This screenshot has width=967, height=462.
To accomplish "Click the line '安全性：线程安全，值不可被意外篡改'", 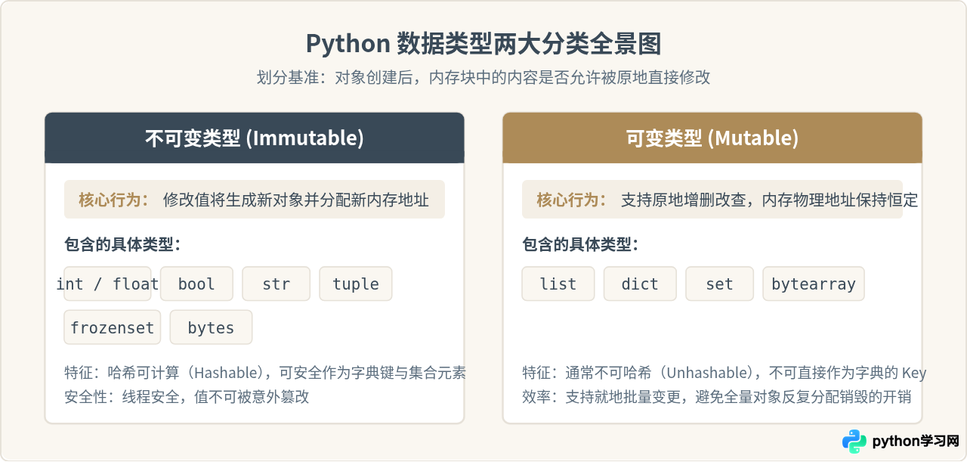I will pos(187,396).
